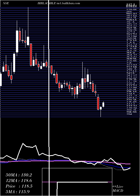Select the 50MA : 130.2 value
140x196 pixels.
(19, 175)
